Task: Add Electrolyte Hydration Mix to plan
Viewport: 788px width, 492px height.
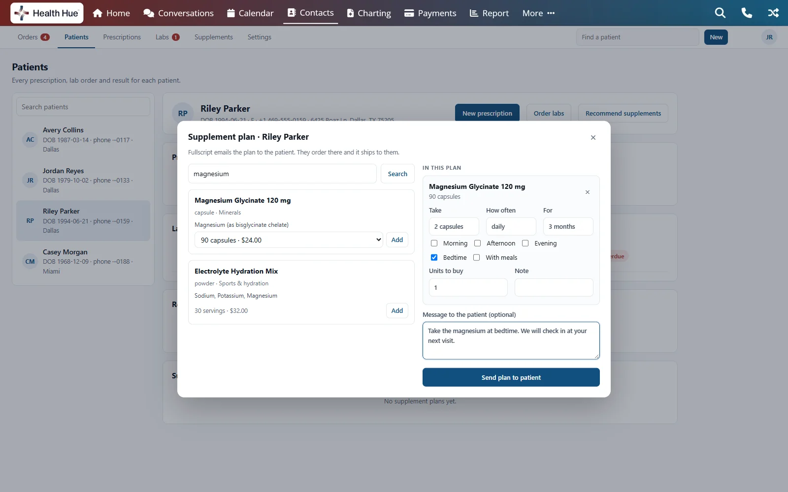Action: (397, 310)
